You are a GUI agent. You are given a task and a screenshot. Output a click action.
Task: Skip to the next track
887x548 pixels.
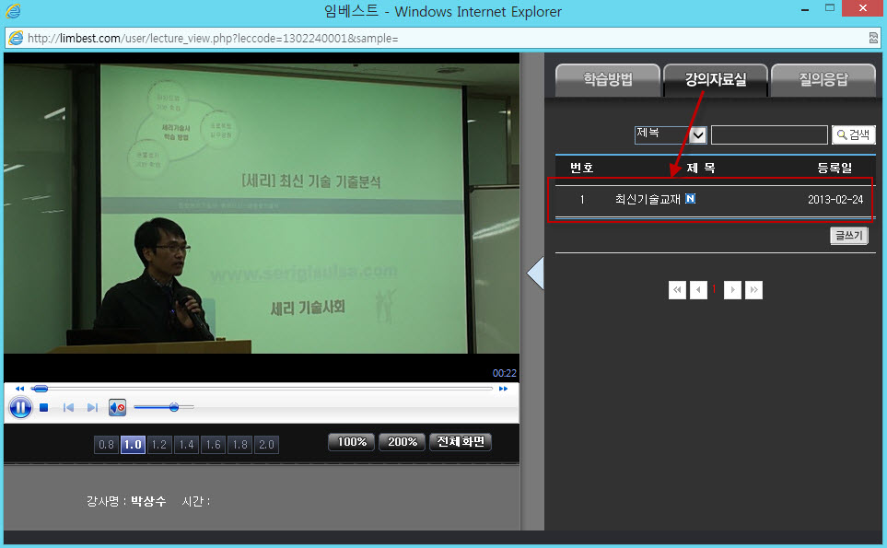(x=92, y=407)
